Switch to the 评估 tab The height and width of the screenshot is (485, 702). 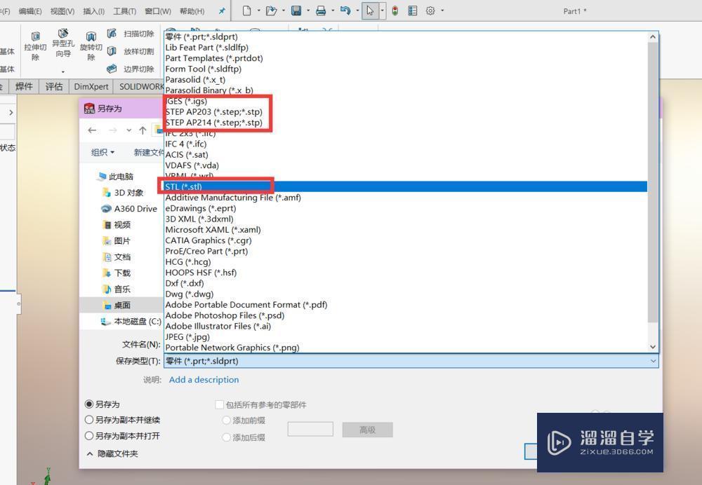click(54, 87)
